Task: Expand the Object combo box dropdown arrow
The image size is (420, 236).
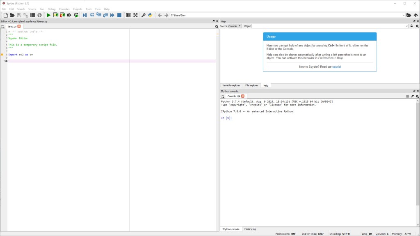Action: click(406, 26)
